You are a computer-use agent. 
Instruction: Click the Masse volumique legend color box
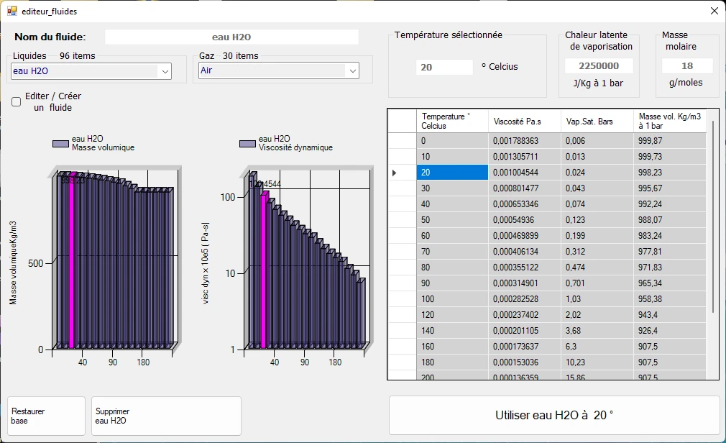click(60, 144)
